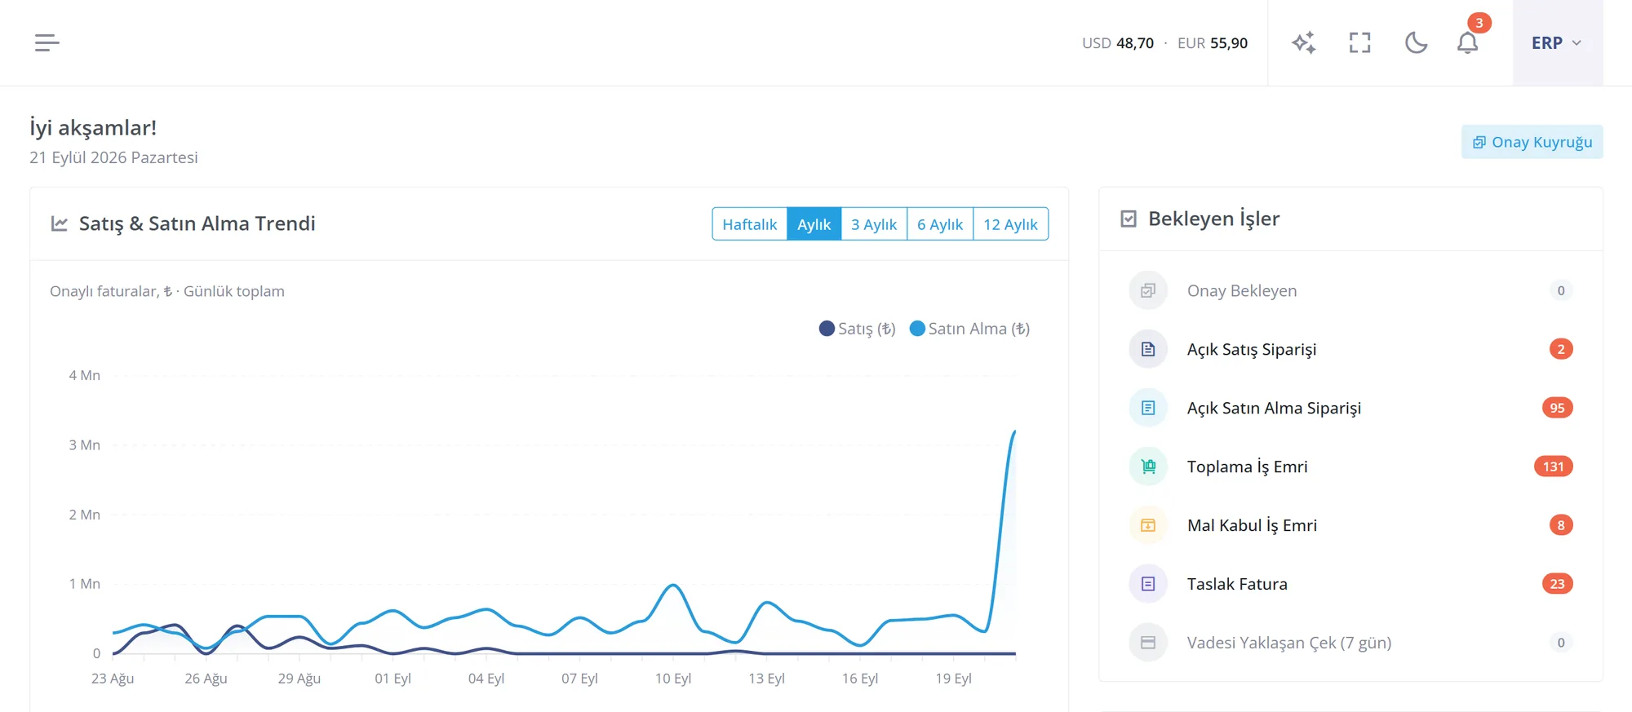1632x712 pixels.
Task: Click the USD 48,70 exchange rate
Action: tap(1118, 43)
